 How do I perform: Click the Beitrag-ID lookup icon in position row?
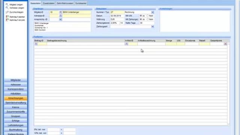[x=36, y=44]
